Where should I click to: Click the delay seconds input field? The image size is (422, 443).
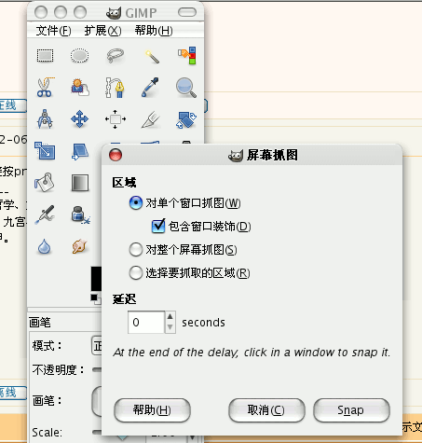[146, 322]
